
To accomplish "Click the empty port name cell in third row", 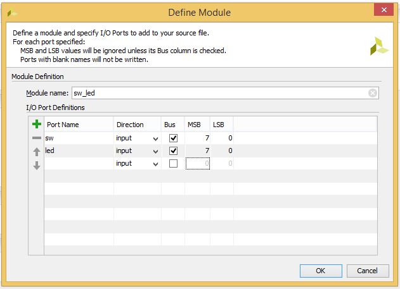I will click(79, 164).
